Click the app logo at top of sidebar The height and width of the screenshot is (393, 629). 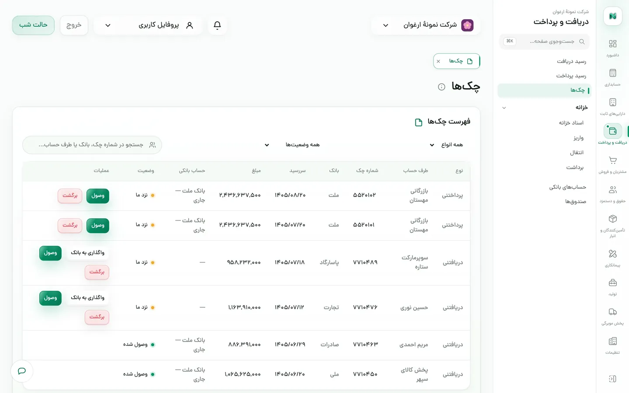click(612, 16)
